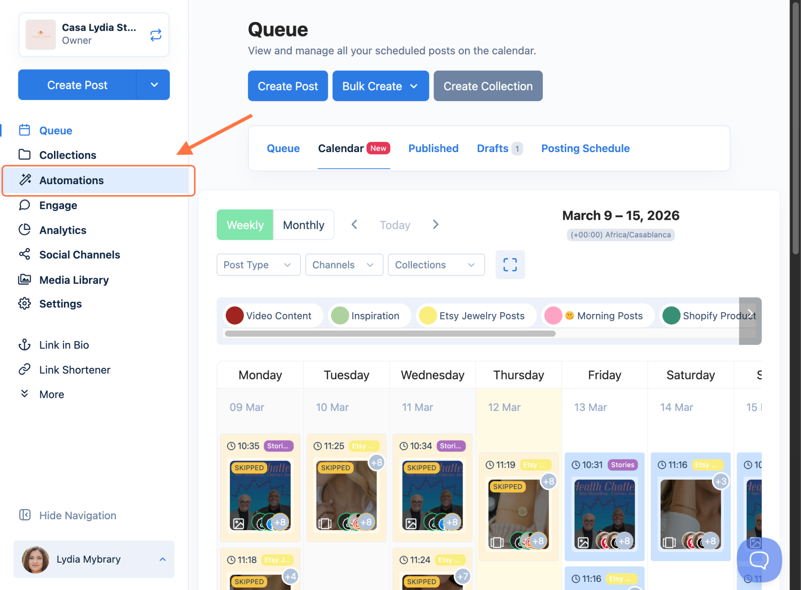Click the Today navigation link
The height and width of the screenshot is (590, 801).
395,225
